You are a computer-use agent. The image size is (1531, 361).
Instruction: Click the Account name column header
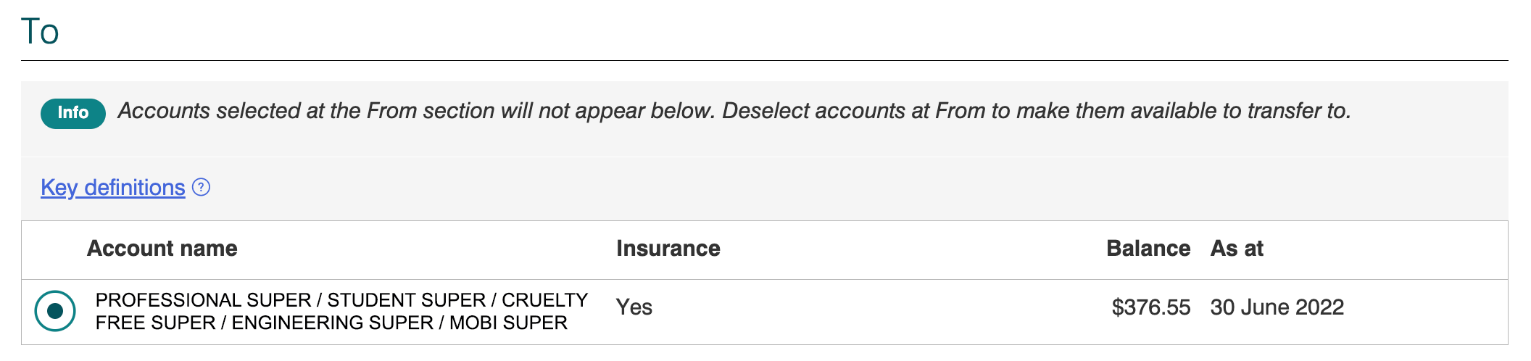point(162,249)
